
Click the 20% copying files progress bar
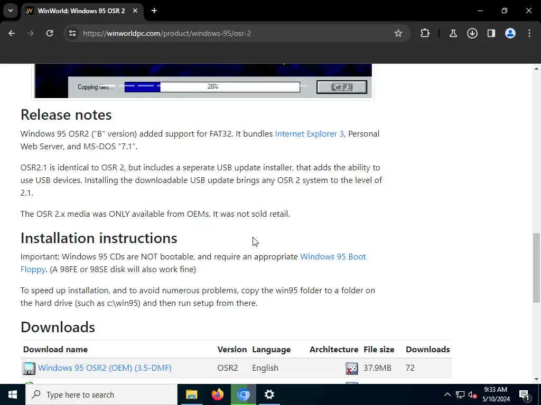(x=212, y=87)
